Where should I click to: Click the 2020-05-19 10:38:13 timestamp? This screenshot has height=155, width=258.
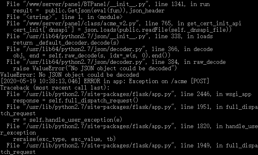41,81
